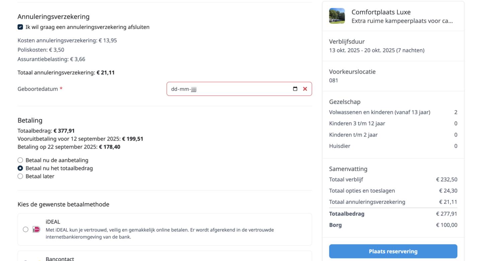Click the Bancontact payment option label

pyautogui.click(x=61, y=259)
